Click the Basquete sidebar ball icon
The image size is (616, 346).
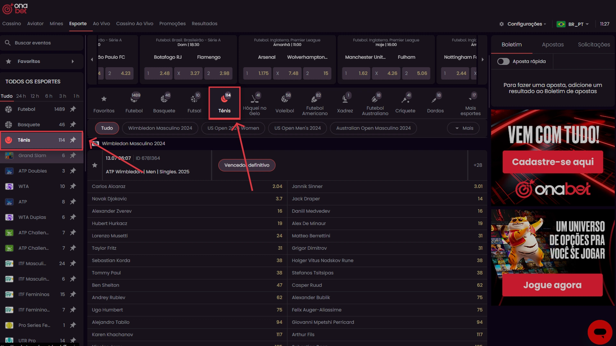pyautogui.click(x=9, y=124)
